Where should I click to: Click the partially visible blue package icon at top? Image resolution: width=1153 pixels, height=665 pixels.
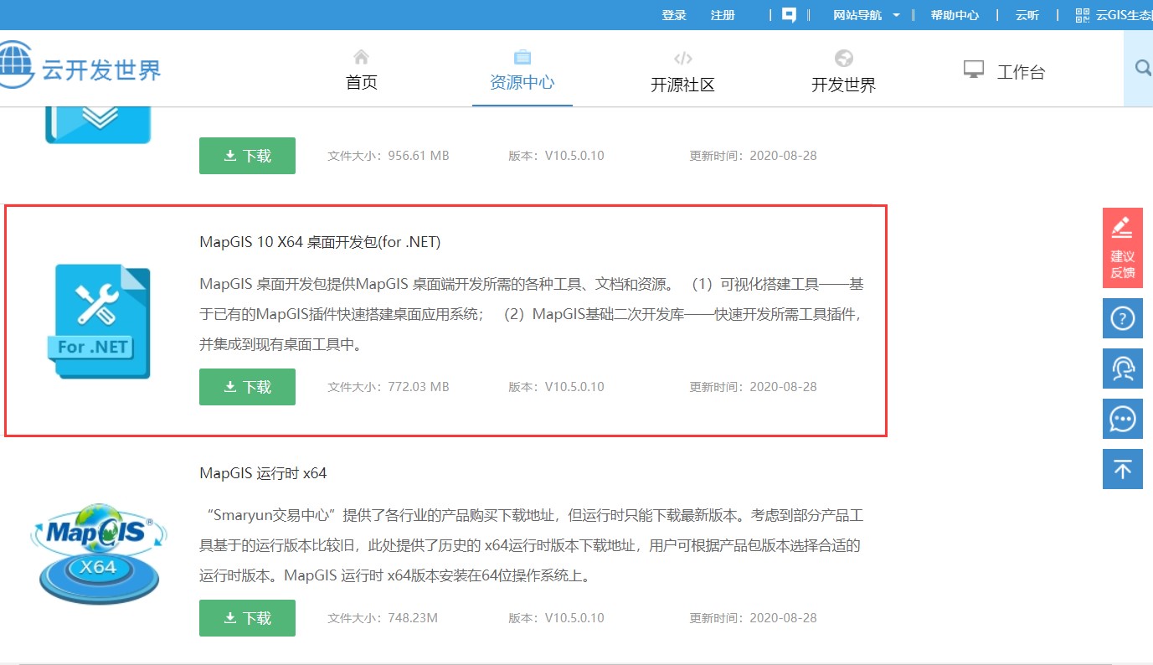[98, 125]
